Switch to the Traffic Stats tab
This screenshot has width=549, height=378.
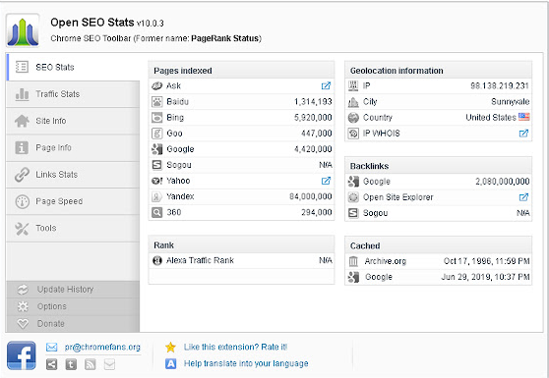[73, 94]
